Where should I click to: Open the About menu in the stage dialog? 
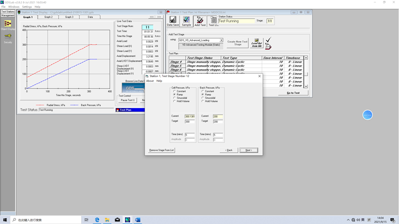150,81
